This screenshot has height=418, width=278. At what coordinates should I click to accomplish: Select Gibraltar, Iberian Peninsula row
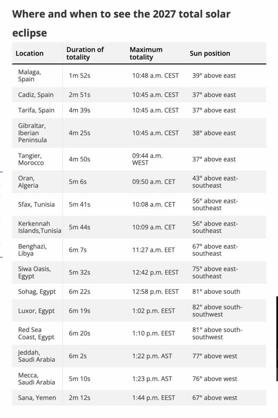click(139, 133)
